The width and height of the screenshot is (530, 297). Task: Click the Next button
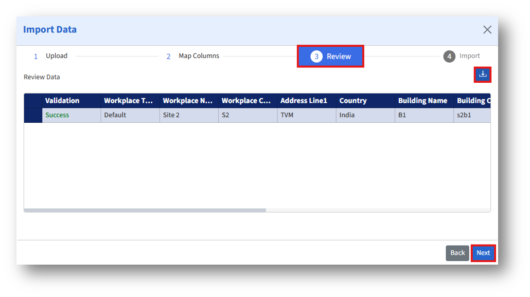[x=483, y=253]
